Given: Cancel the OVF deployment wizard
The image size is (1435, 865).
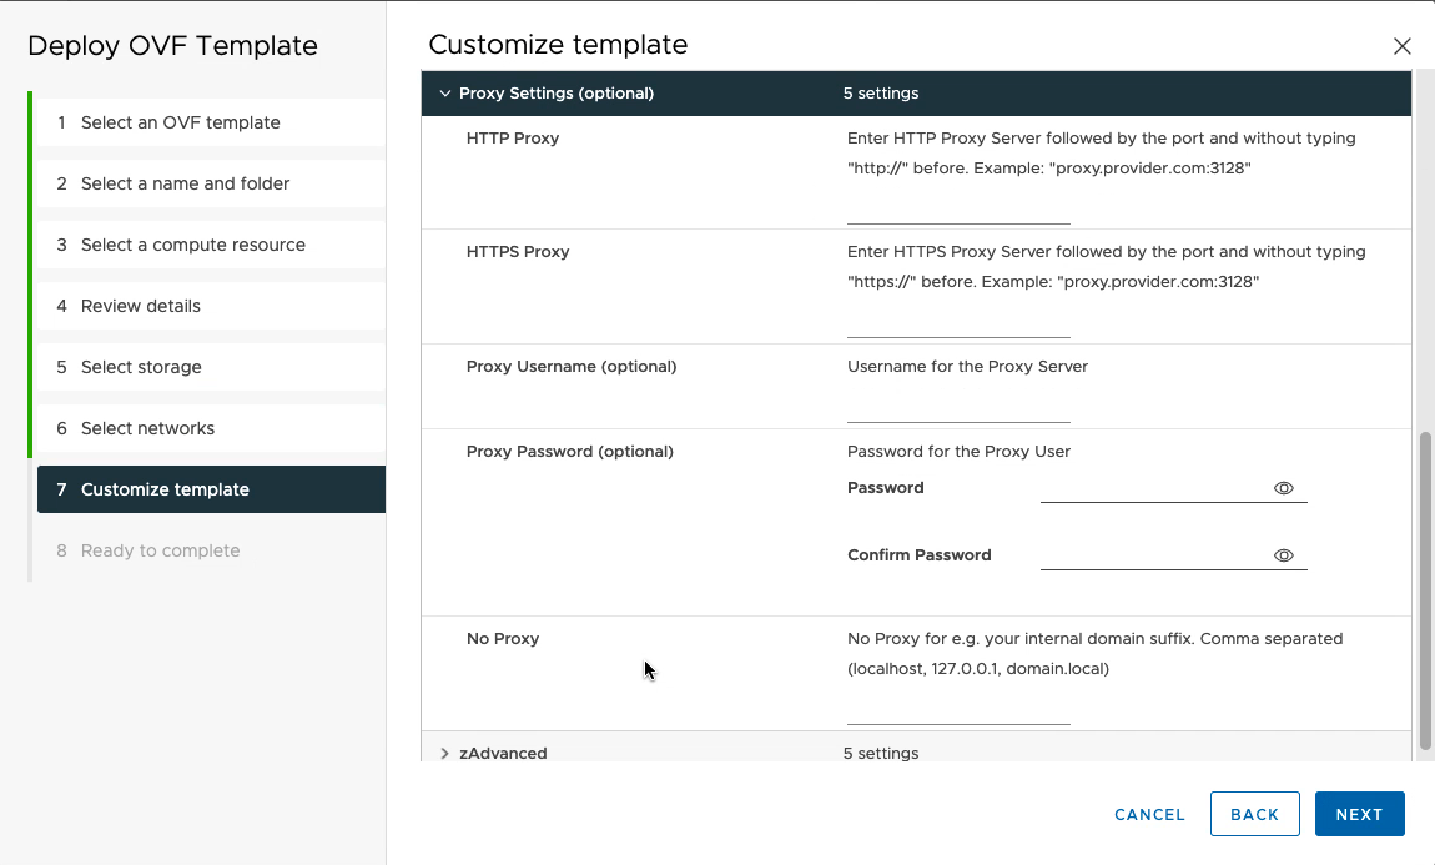Looking at the screenshot, I should click(x=1149, y=814).
